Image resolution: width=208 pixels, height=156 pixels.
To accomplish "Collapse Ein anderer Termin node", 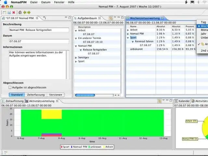I will 76,38.
